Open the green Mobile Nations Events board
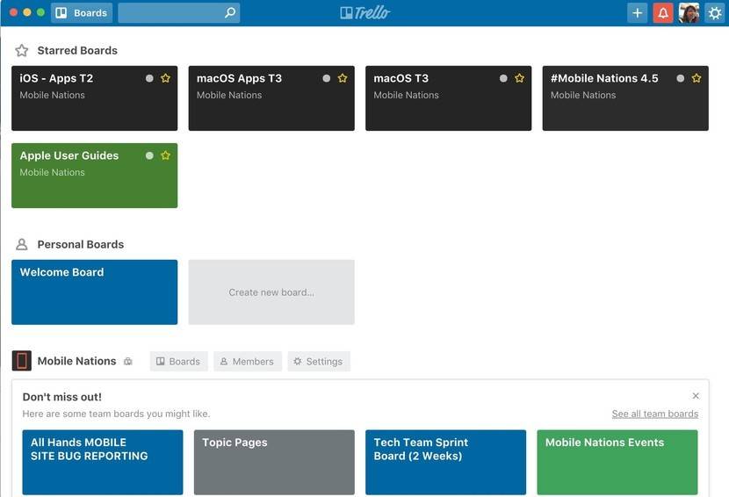Screen dimensions: 729x497 [x=617, y=462]
